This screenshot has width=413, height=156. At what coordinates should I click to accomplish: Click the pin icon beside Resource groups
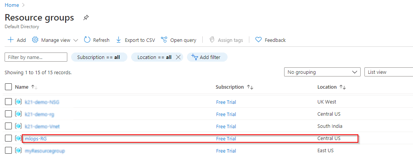(86, 18)
